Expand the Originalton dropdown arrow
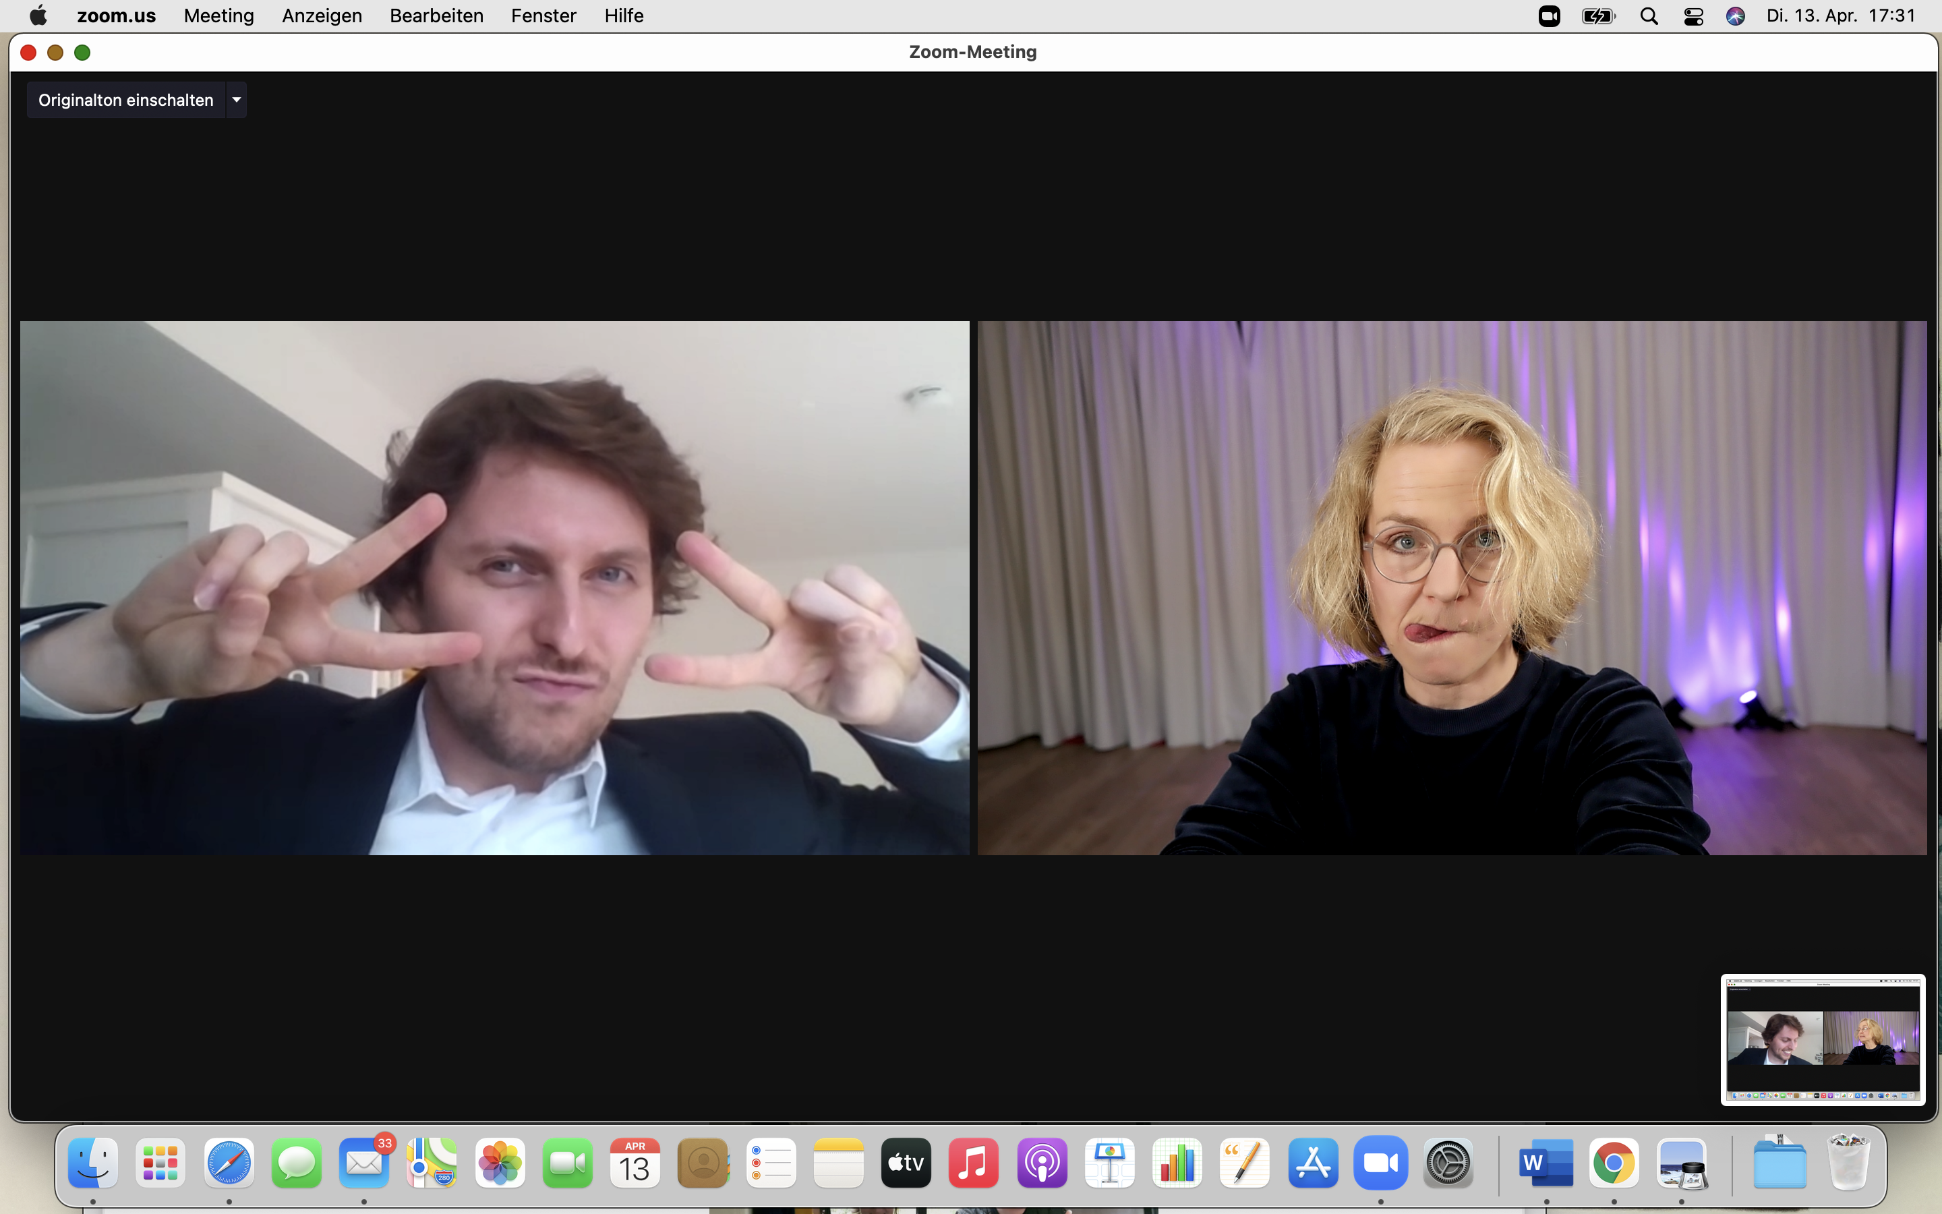The height and width of the screenshot is (1214, 1942). coord(237,100)
